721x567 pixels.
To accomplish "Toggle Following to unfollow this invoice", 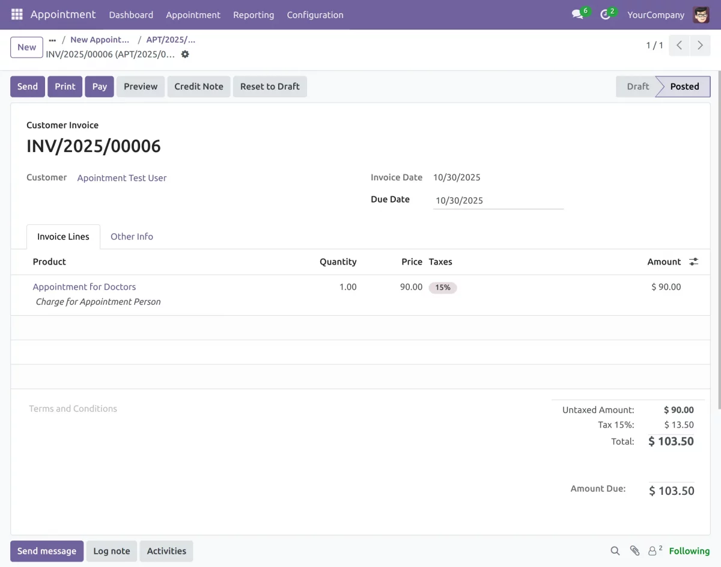I will tap(689, 551).
